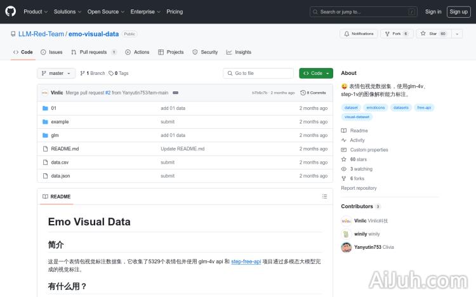This screenshot has height=297, width=476.
Task: Expand the master branch dropdown
Action: coord(56,73)
